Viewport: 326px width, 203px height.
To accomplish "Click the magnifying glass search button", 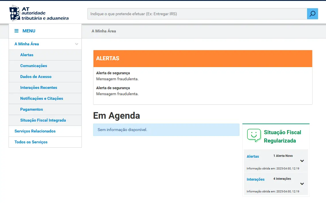I will tap(312, 14).
